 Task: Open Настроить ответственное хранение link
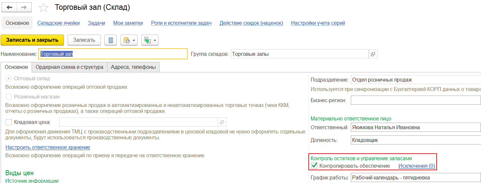click(48, 147)
